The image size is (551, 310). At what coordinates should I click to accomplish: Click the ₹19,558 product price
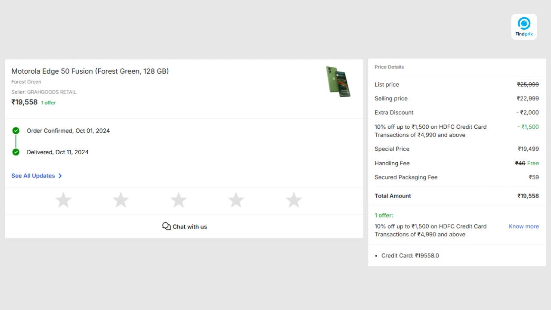pos(25,102)
